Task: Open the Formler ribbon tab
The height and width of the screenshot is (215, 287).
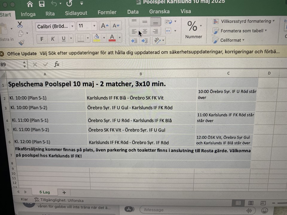Action: coord(107,13)
